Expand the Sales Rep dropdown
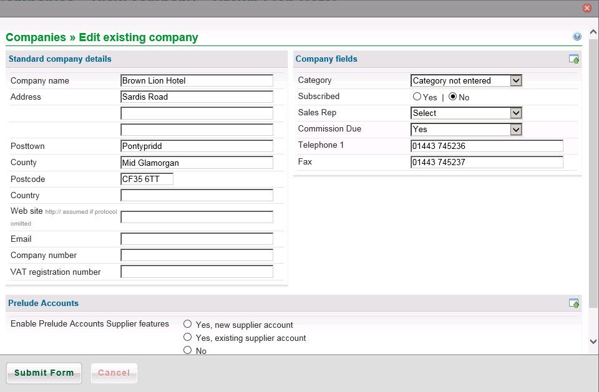Viewport: 599px width, 392px height. [466, 113]
